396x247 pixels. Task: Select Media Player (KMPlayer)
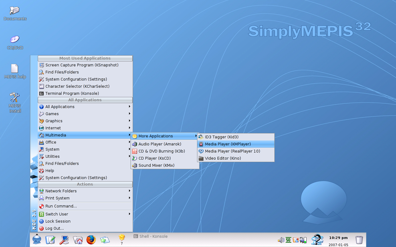coord(236,144)
